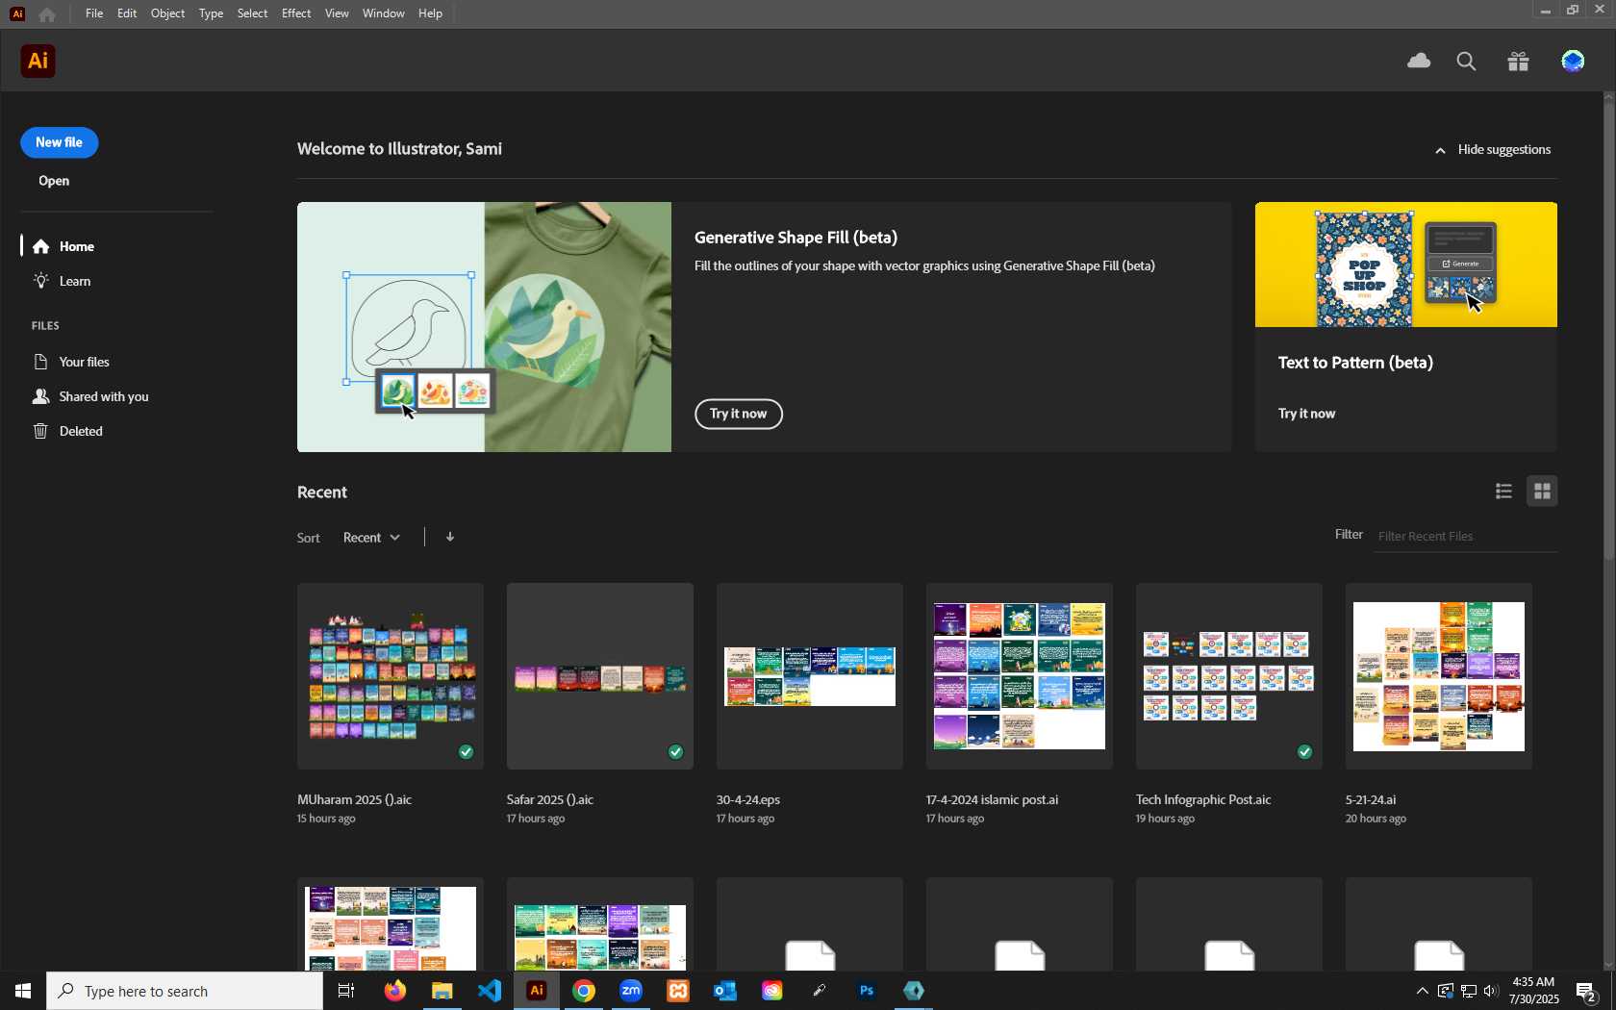Open the Recent sort dropdown
The width and height of the screenshot is (1616, 1010).
371,538
